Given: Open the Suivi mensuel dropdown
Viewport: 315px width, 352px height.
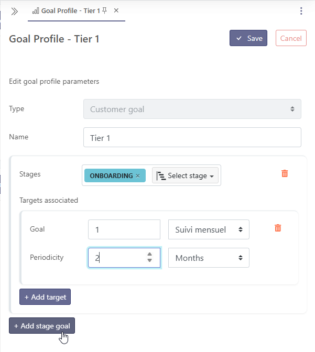Looking at the screenshot, I should tap(209, 229).
